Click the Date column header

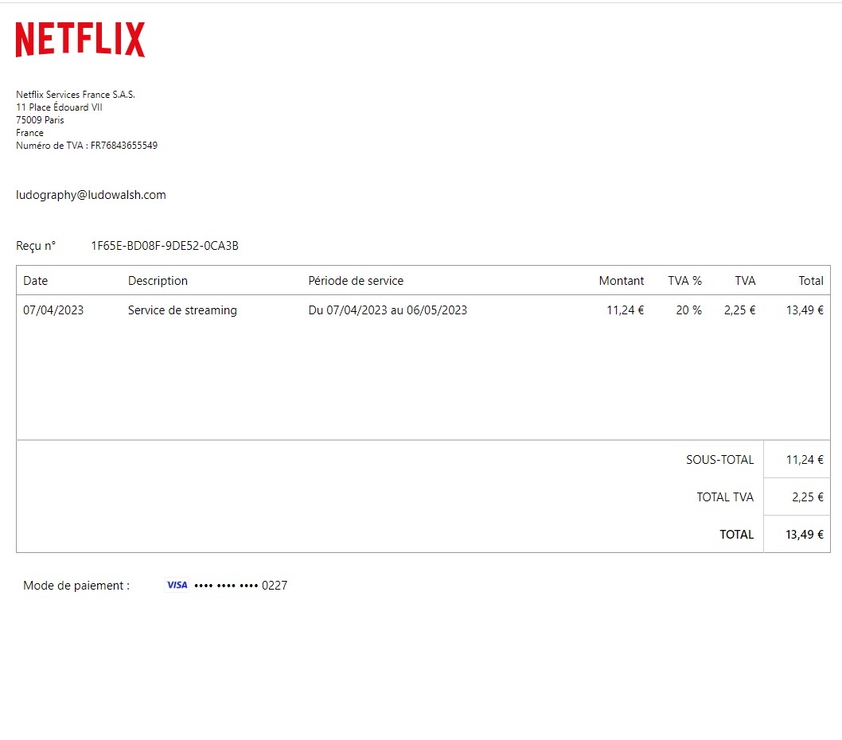coord(35,281)
